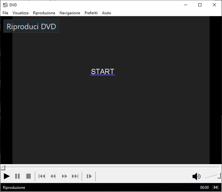Open the Navigazione menu
Image resolution: width=222 pixels, height=192 pixels.
tap(70, 13)
